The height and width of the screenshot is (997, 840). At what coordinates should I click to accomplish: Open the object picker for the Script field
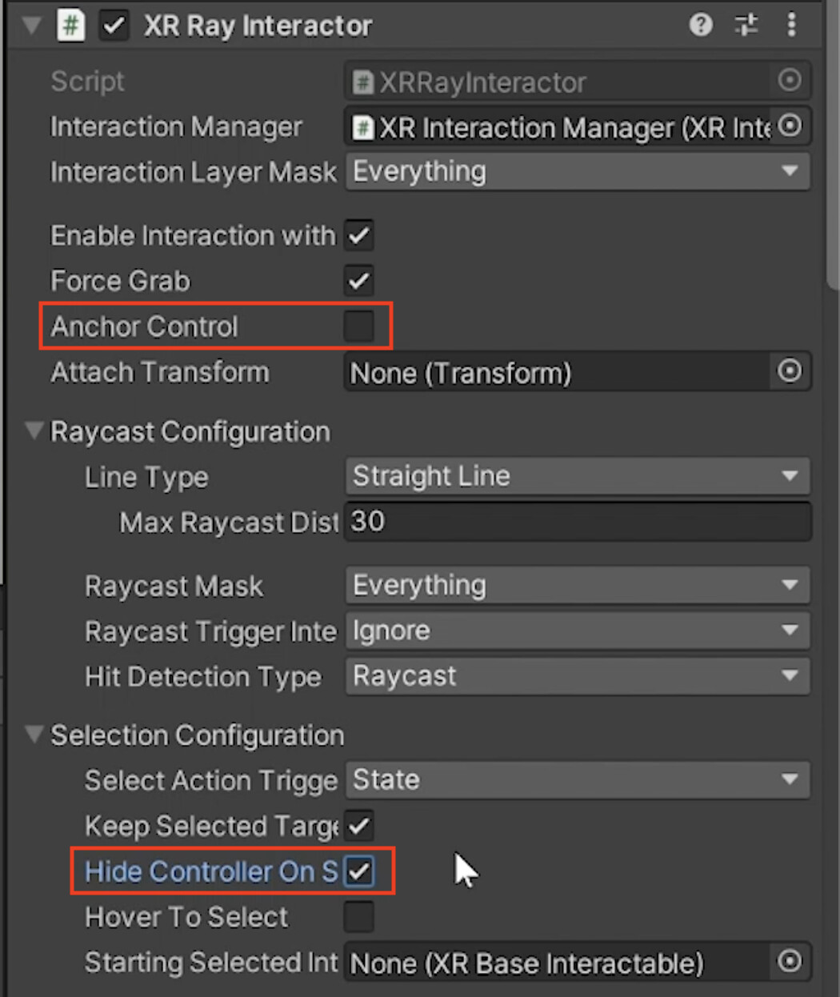click(x=790, y=80)
